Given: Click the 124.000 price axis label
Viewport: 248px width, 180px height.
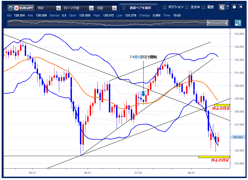Looking at the screenshot, I should (239, 163).
